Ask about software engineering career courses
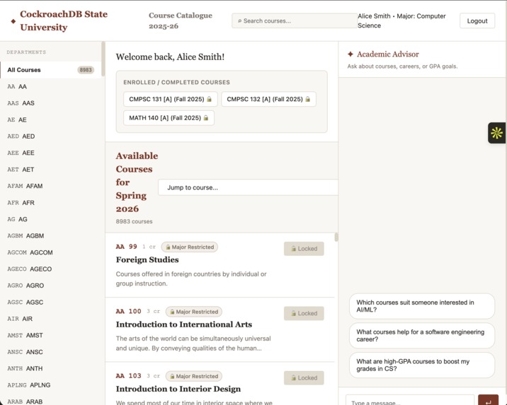The image size is (507, 405). point(422,336)
